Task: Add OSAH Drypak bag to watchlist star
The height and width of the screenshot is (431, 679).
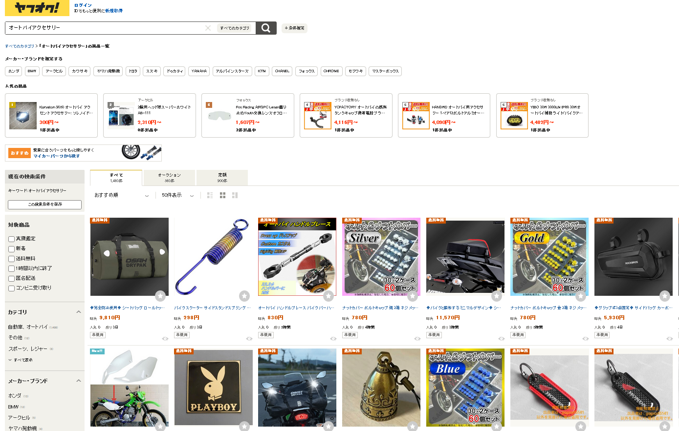Action: click(160, 295)
